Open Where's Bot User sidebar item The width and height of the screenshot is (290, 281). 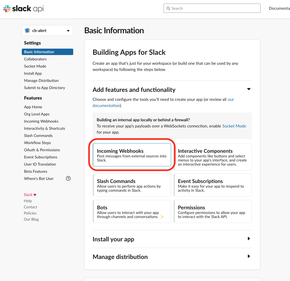tap(39, 179)
